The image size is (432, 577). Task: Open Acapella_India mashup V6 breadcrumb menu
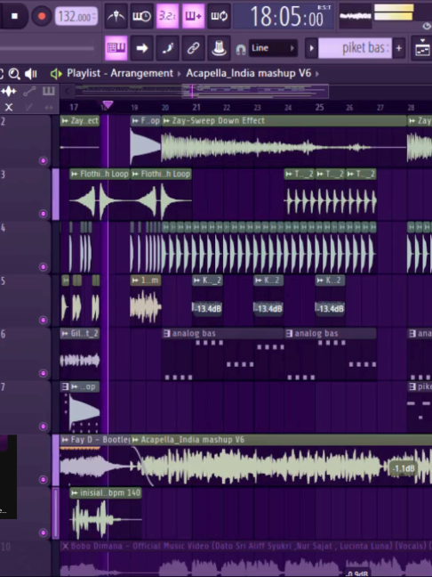click(x=248, y=73)
